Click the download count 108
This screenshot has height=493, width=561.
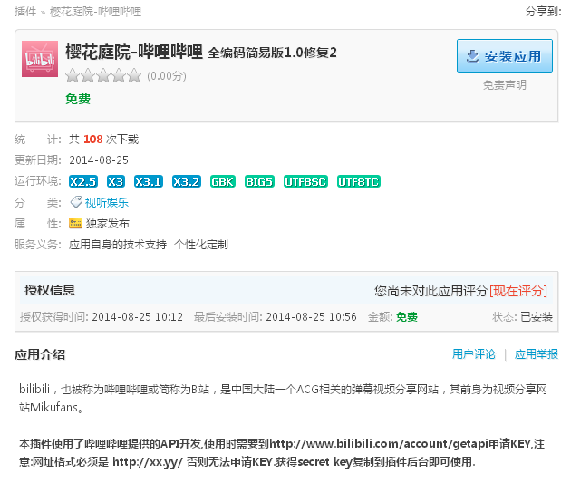(x=93, y=140)
